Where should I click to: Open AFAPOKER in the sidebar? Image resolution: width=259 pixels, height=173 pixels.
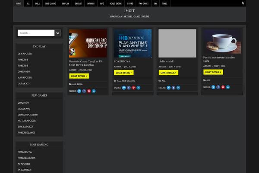point(24,163)
